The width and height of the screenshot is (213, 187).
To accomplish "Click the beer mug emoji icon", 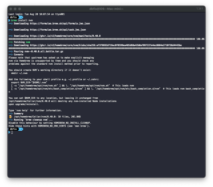I will [x=10, y=117].
